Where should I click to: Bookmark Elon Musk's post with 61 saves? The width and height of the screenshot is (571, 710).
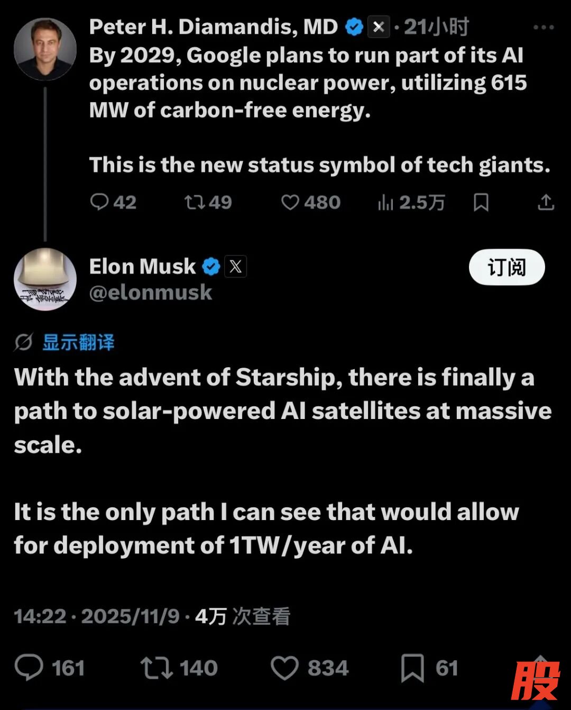pos(412,668)
